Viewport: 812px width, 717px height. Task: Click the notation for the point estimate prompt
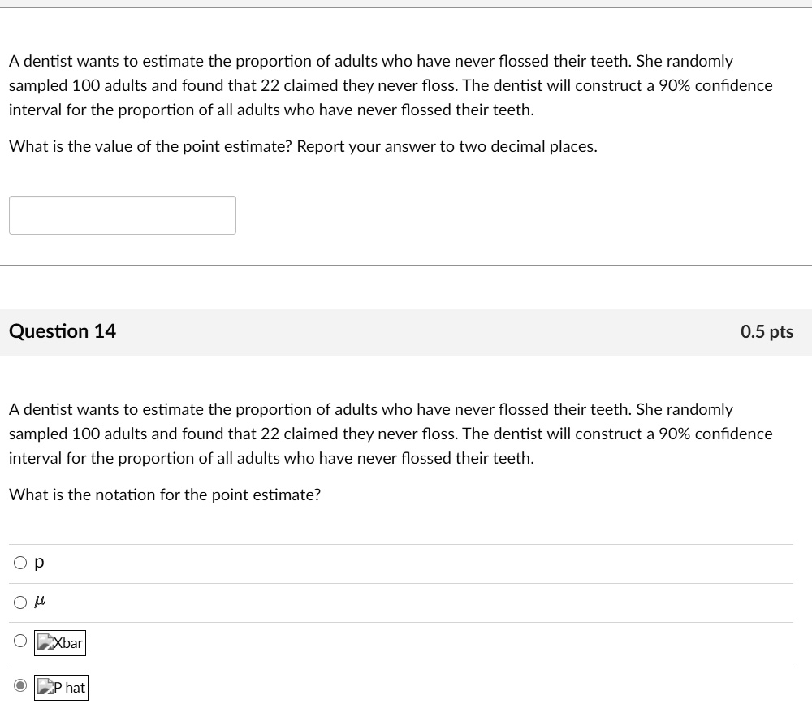coord(165,495)
